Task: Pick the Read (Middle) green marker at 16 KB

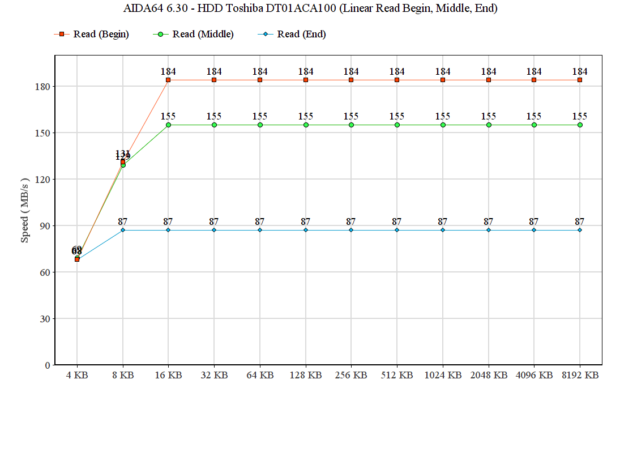Action: point(168,125)
